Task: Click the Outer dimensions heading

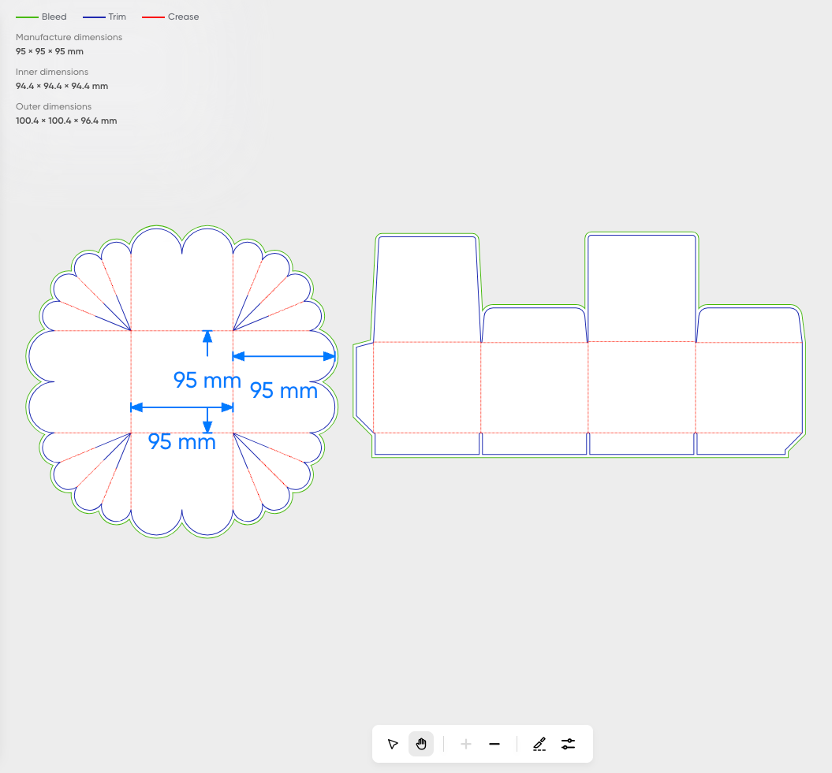Action: click(54, 106)
